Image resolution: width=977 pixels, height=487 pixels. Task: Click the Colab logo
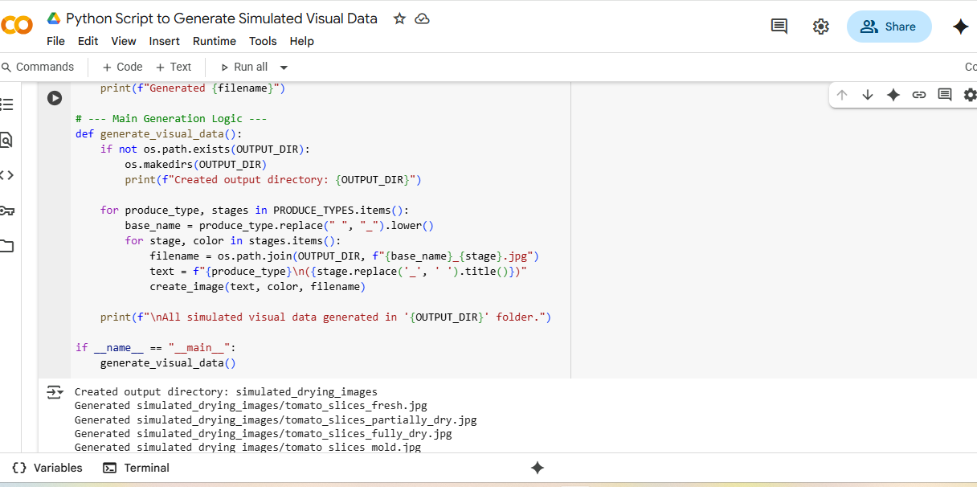16,26
